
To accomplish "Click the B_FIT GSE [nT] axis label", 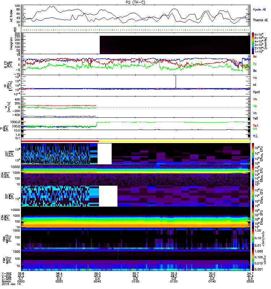I will tap(8, 65).
